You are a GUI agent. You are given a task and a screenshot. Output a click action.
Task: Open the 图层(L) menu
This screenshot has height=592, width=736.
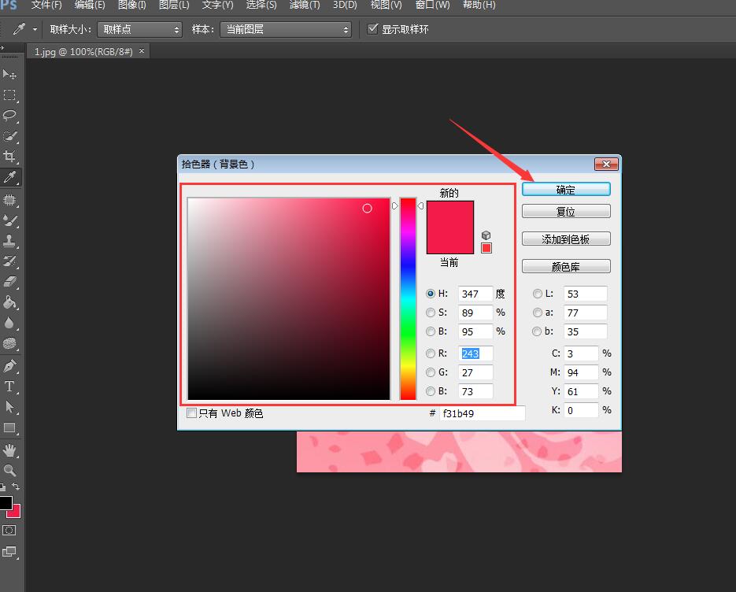174,6
